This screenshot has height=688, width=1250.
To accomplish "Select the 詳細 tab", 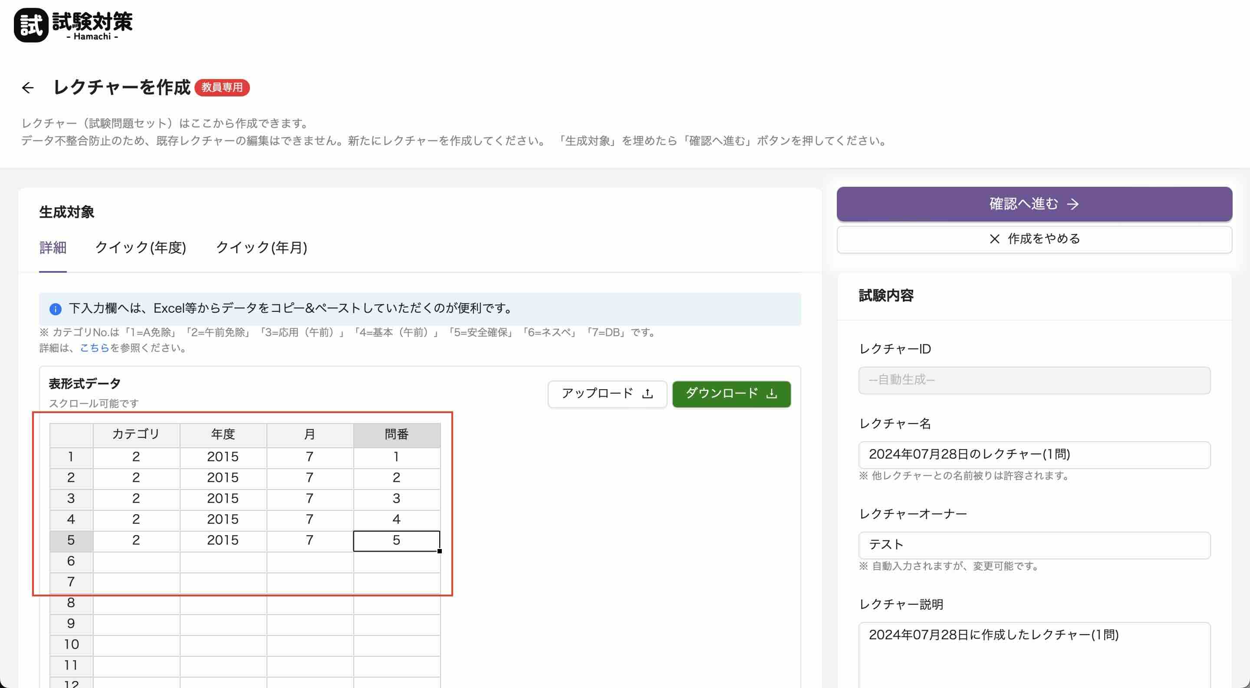I will pos(53,248).
